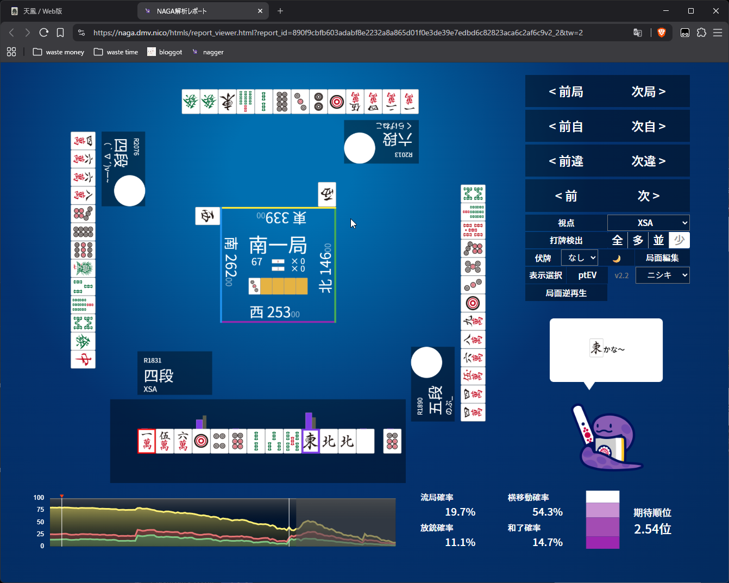Select the 伍萬 tile in the bottom hand
This screenshot has height=583, width=729.
coord(165,441)
